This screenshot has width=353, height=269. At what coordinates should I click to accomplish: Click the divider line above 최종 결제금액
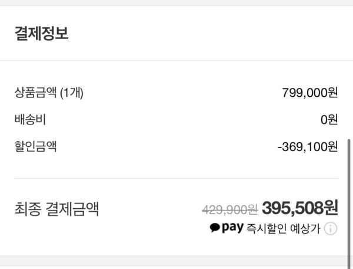coord(176,178)
